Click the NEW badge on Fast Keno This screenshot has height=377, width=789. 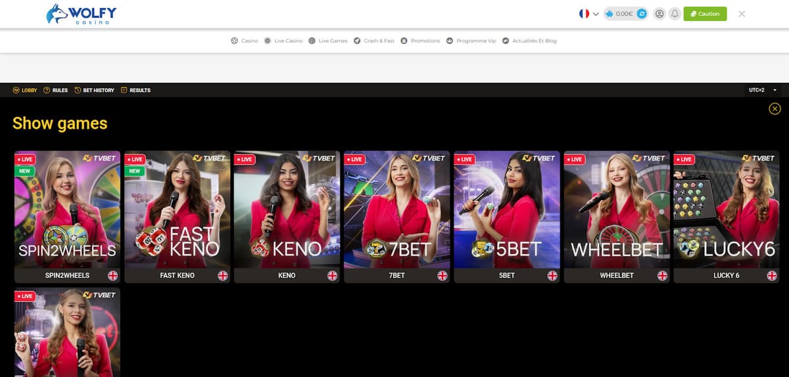click(135, 171)
